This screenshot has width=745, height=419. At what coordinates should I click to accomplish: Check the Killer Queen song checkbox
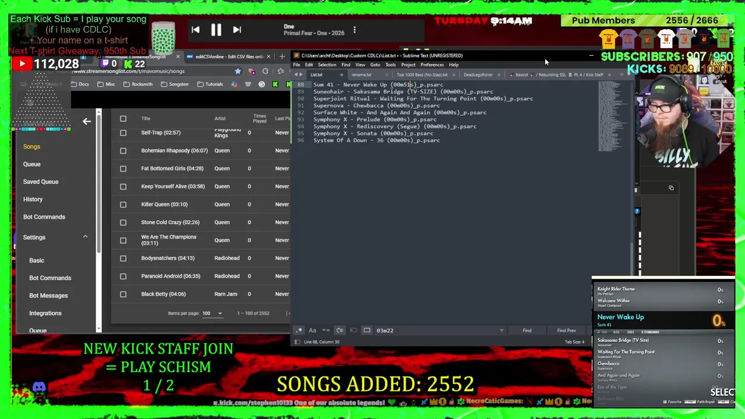[x=123, y=204]
